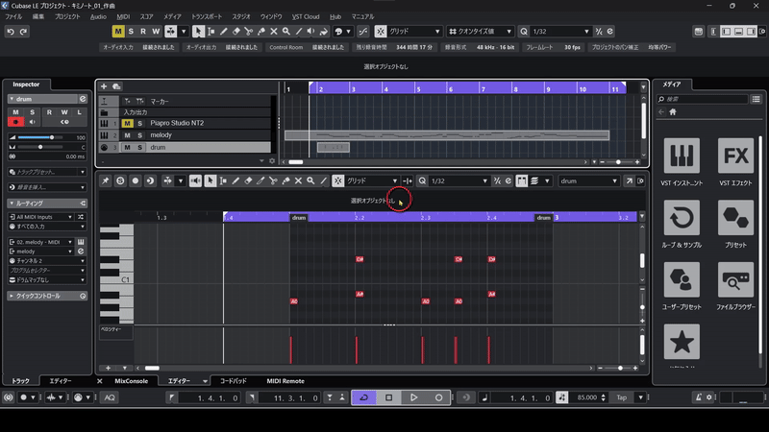Open the MIDI menu

tap(123, 16)
